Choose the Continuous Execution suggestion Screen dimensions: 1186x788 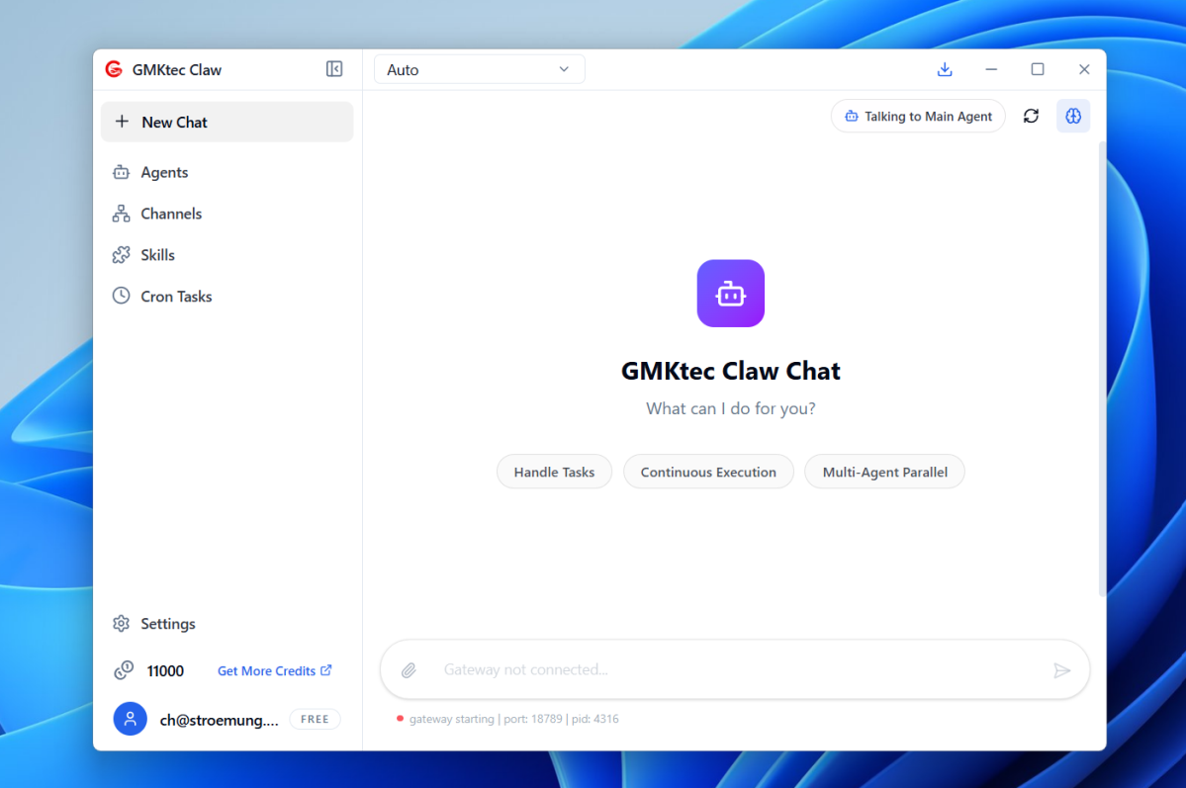(x=708, y=472)
